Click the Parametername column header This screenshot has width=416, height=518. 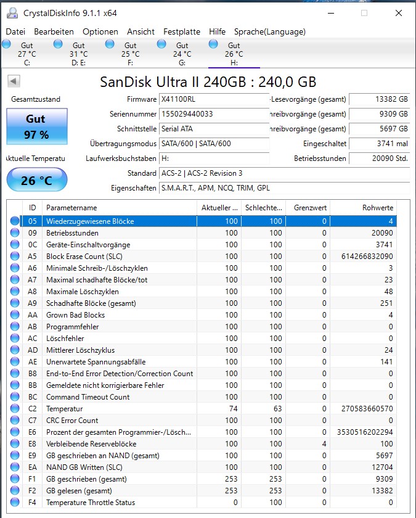pyautogui.click(x=120, y=207)
